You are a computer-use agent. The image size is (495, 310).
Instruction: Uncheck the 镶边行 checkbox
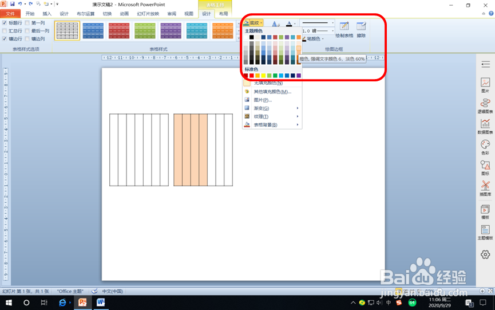tap(5, 38)
